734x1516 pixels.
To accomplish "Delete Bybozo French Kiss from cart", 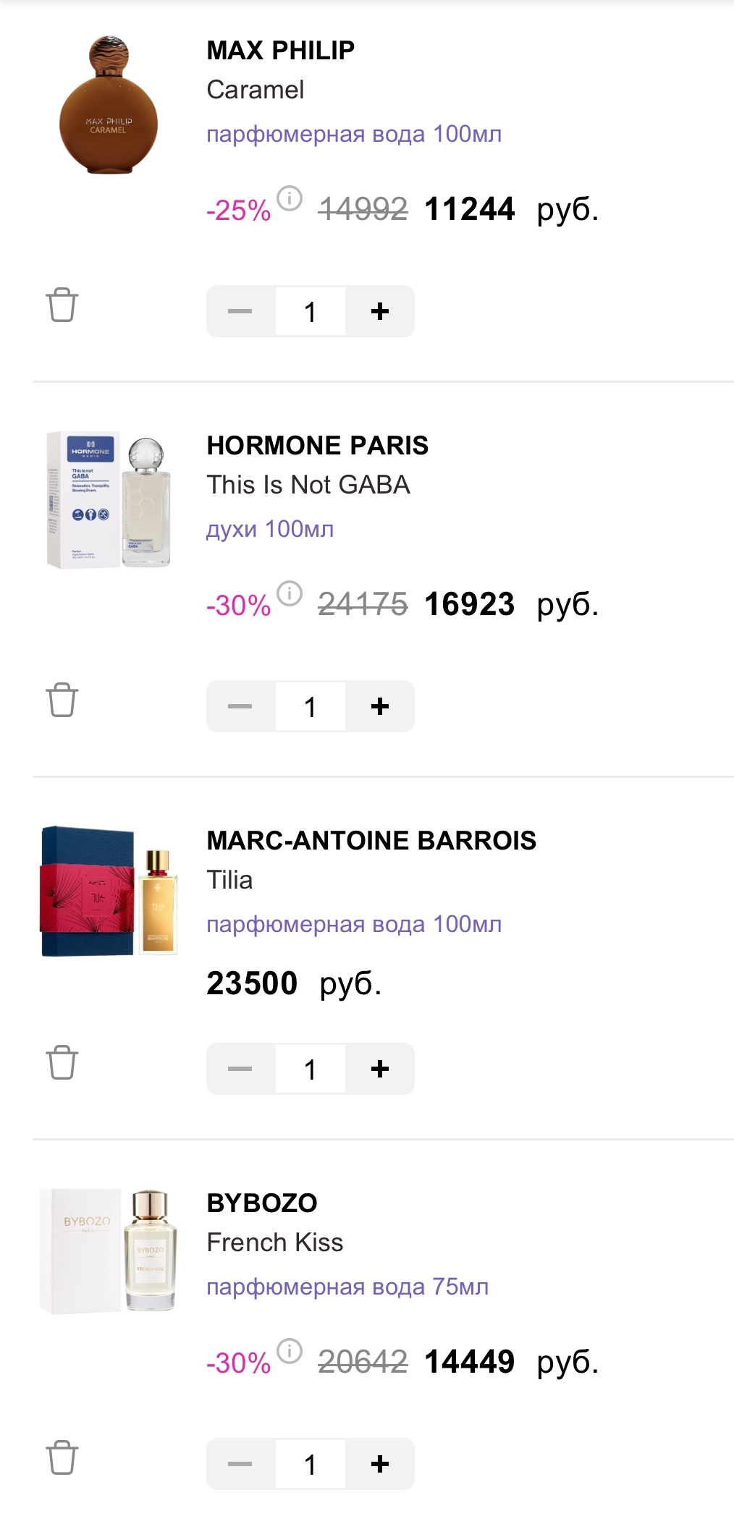I will [x=62, y=1457].
